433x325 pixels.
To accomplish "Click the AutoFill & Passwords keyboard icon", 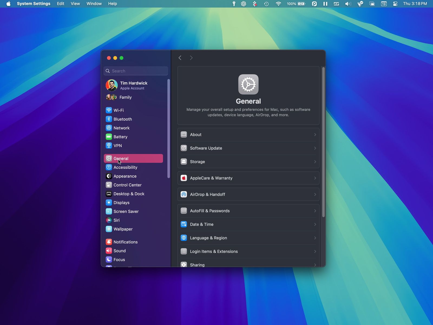I will (184, 211).
